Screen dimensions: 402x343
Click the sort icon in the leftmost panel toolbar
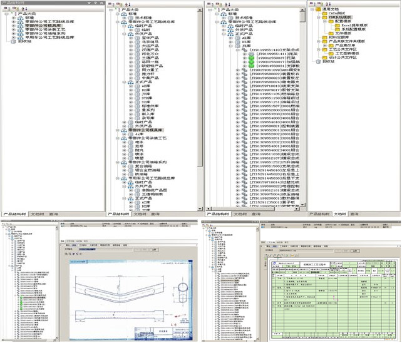click(x=23, y=8)
